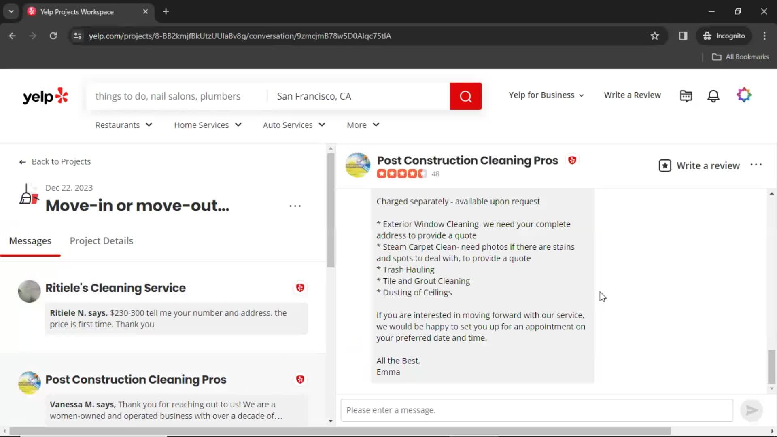This screenshot has width=777, height=437.
Task: Click the browser address bar URL
Action: (x=240, y=36)
